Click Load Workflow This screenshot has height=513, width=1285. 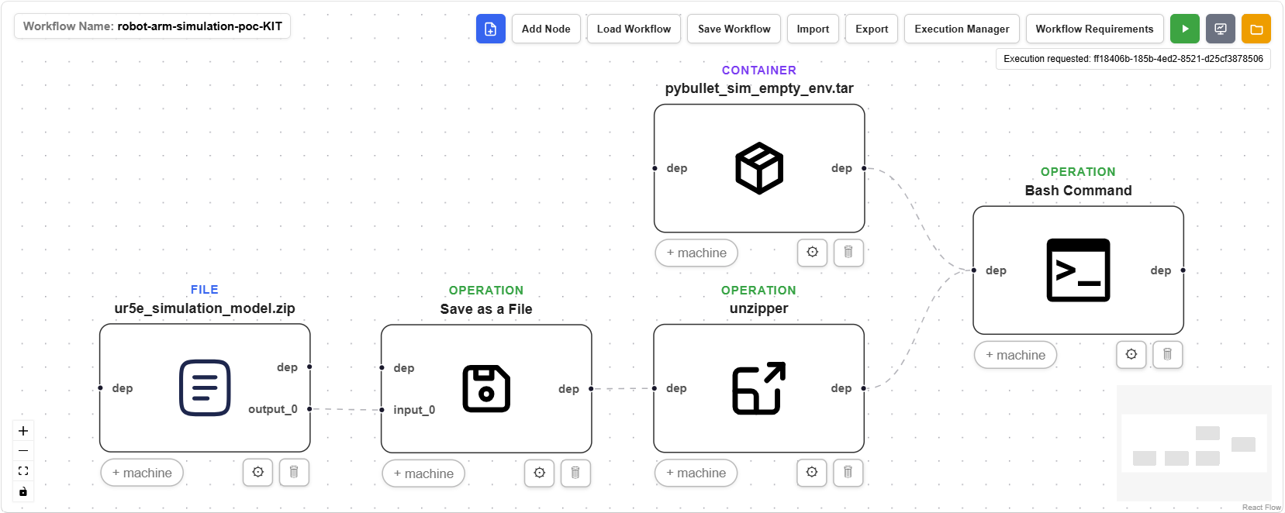[x=634, y=29]
